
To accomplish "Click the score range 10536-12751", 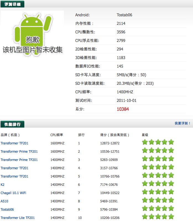I will [x=110, y=152].
